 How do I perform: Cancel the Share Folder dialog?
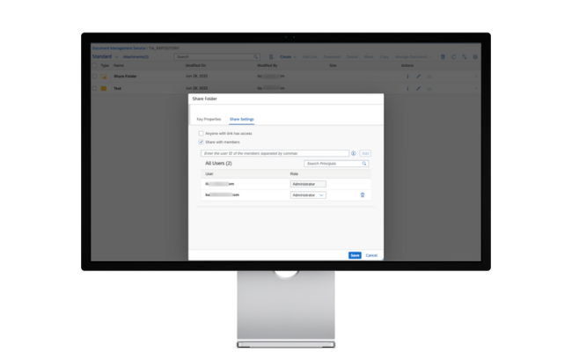pyautogui.click(x=371, y=255)
